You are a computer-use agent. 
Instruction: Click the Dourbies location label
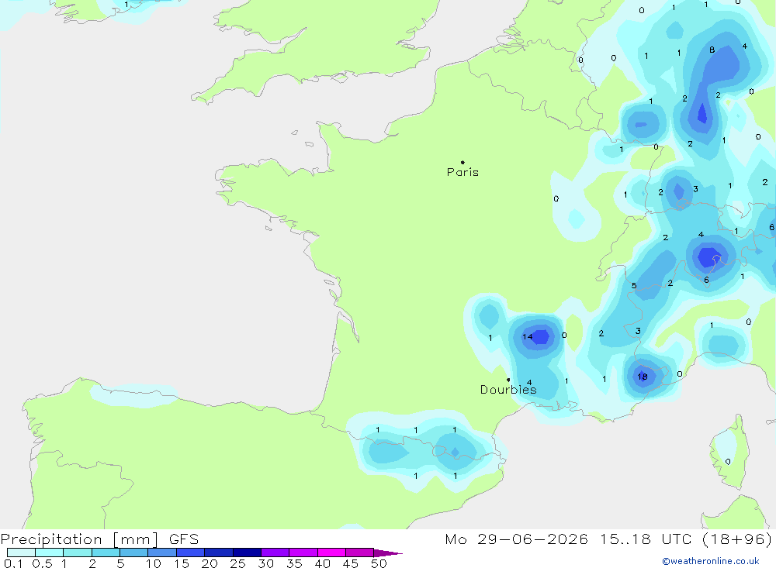point(508,390)
